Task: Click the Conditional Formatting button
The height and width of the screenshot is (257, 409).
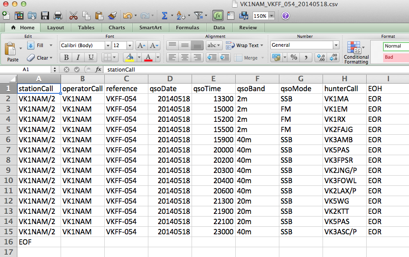Action: point(356,52)
